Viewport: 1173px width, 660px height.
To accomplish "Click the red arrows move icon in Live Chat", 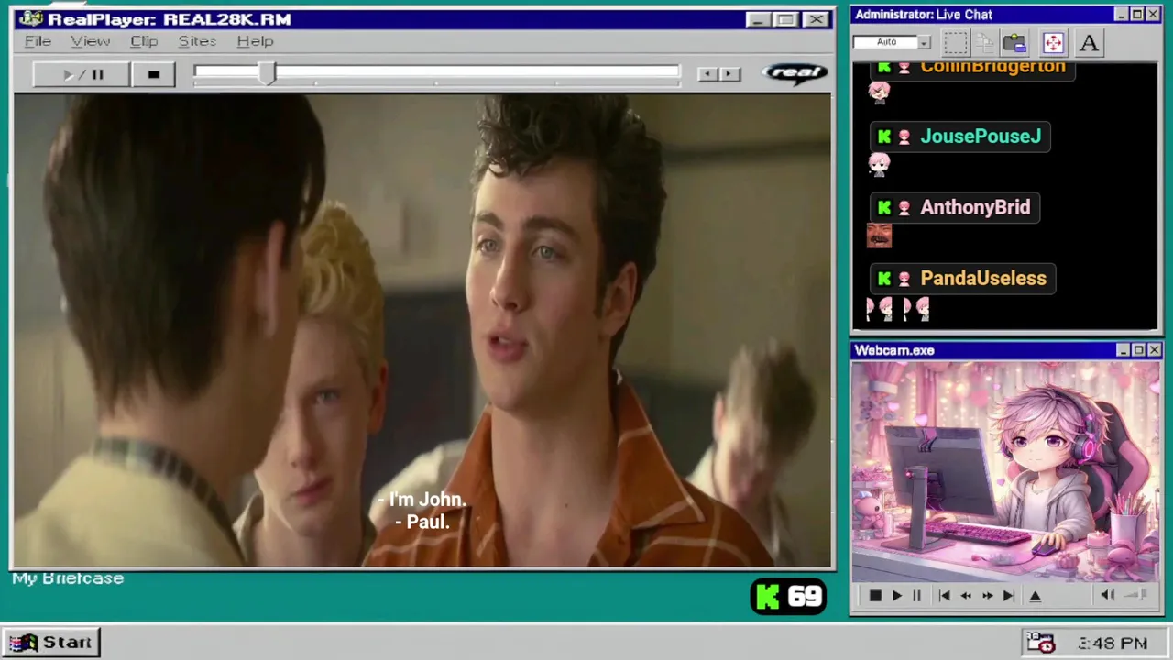I will click(1052, 42).
